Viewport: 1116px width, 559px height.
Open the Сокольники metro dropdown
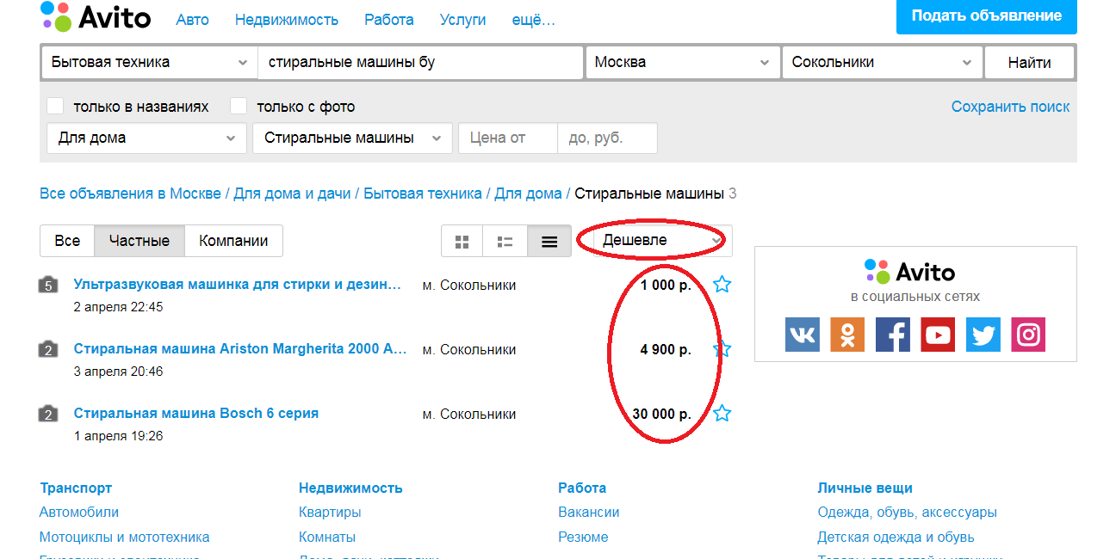tap(882, 62)
